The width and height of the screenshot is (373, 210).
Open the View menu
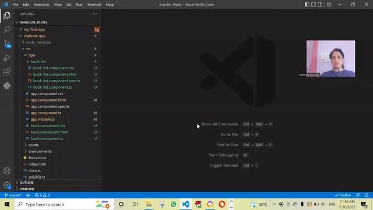click(58, 5)
